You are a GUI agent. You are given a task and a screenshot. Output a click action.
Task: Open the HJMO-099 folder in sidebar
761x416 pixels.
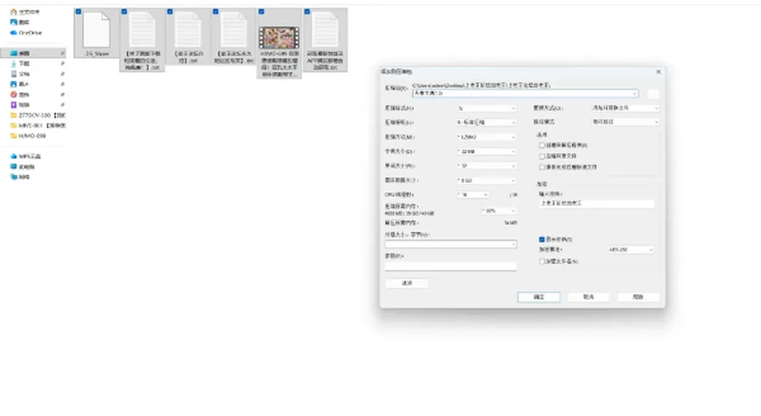click(29, 135)
